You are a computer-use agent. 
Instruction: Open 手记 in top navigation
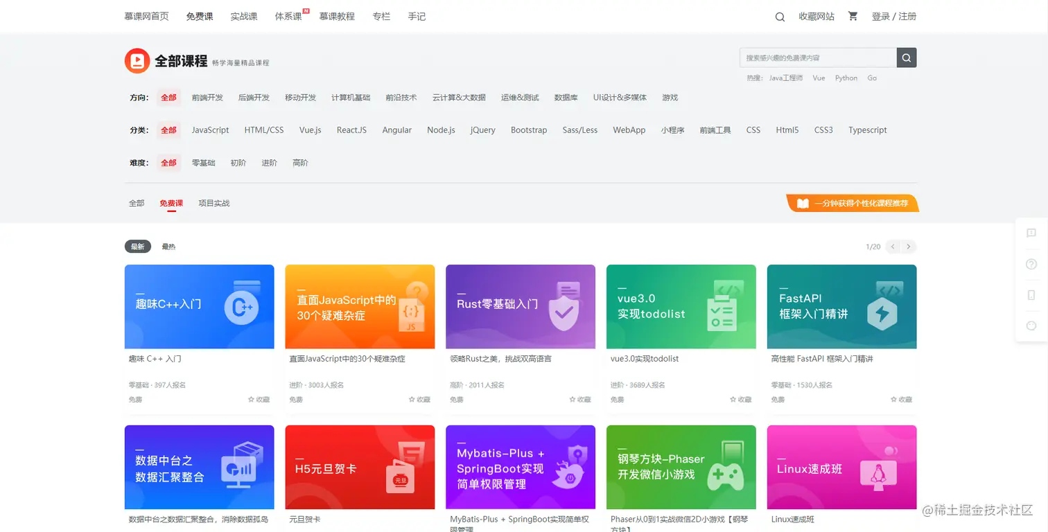pyautogui.click(x=417, y=16)
